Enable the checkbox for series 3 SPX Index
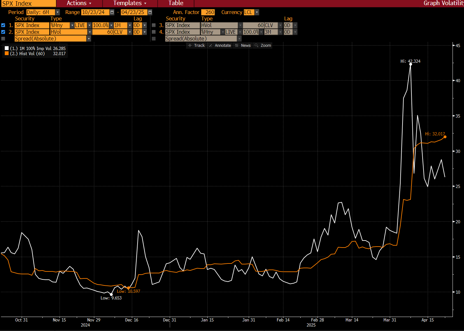Viewport: 464px width, 331px height. 153,25
